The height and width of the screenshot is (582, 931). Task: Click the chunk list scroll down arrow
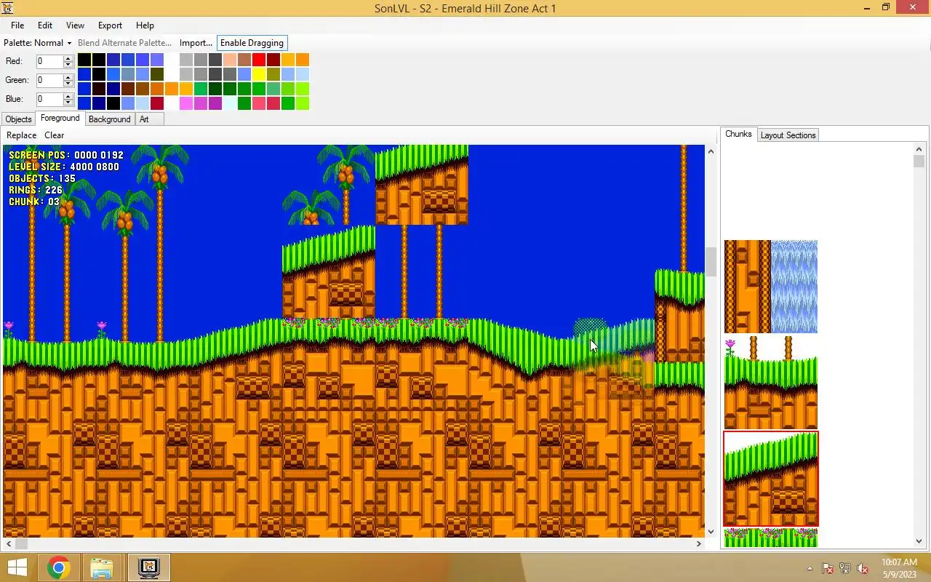919,541
